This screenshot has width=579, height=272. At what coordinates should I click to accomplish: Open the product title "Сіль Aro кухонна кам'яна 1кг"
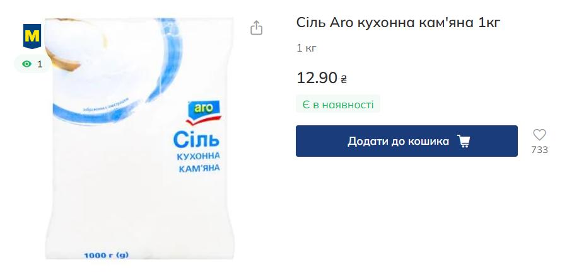398,23
